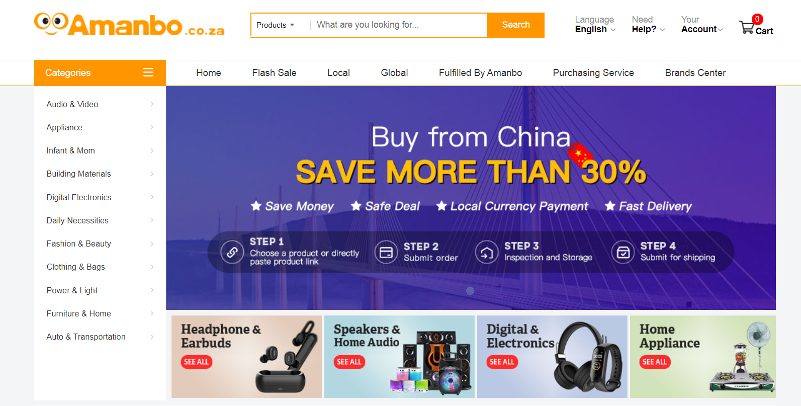Viewport: 801px width, 406px height.
Task: Click the search input field
Action: click(398, 25)
